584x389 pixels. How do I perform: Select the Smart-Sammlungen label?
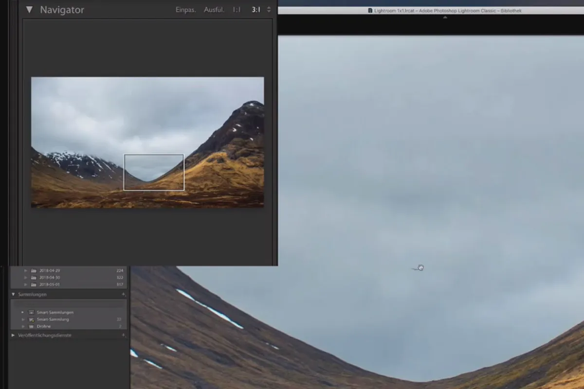55,312
